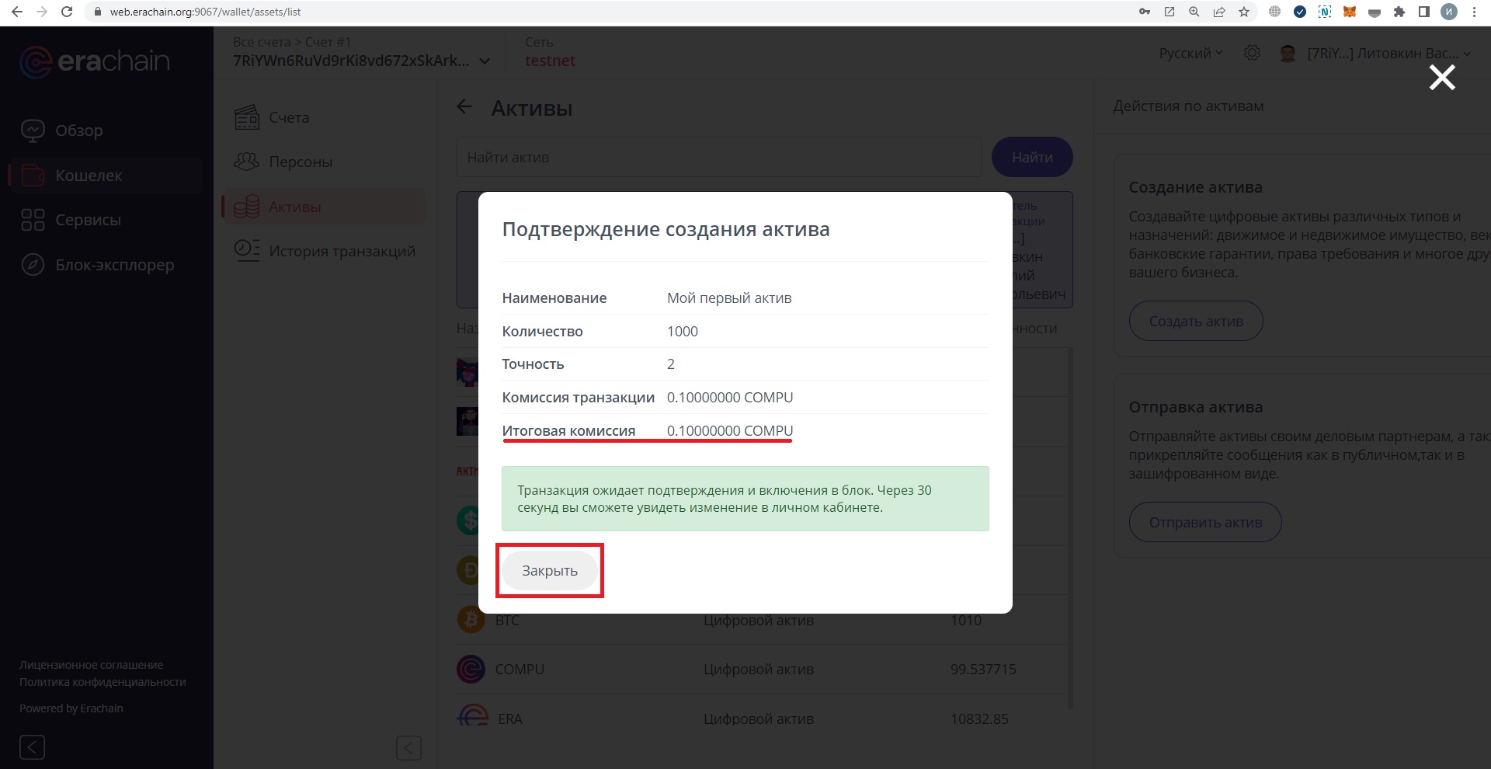Click the settings gear icon in the header
Image resolution: width=1491 pixels, height=769 pixels.
point(1252,53)
